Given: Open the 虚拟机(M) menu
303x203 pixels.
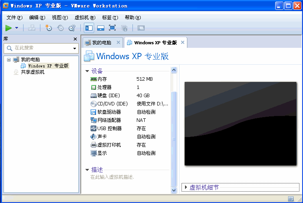Looking at the screenshot, I should (x=85, y=18).
